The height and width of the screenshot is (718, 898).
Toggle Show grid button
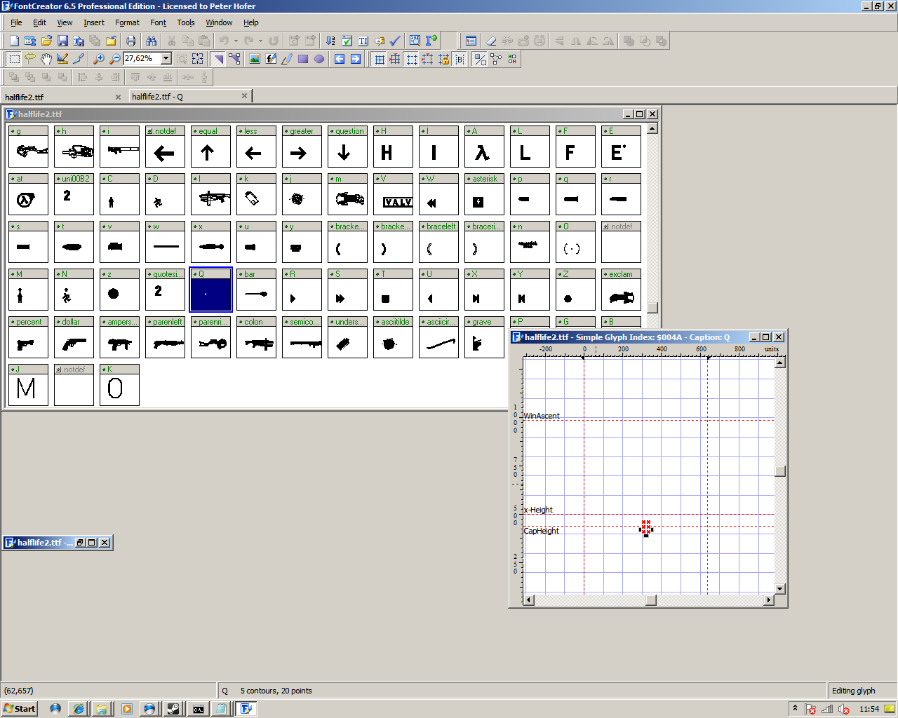pos(380,59)
